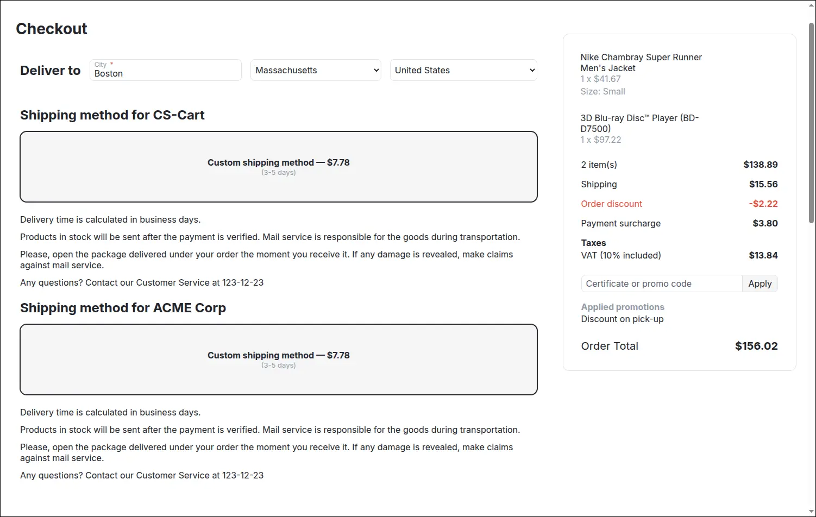Select ACME Corp custom shipping method option

click(279, 360)
